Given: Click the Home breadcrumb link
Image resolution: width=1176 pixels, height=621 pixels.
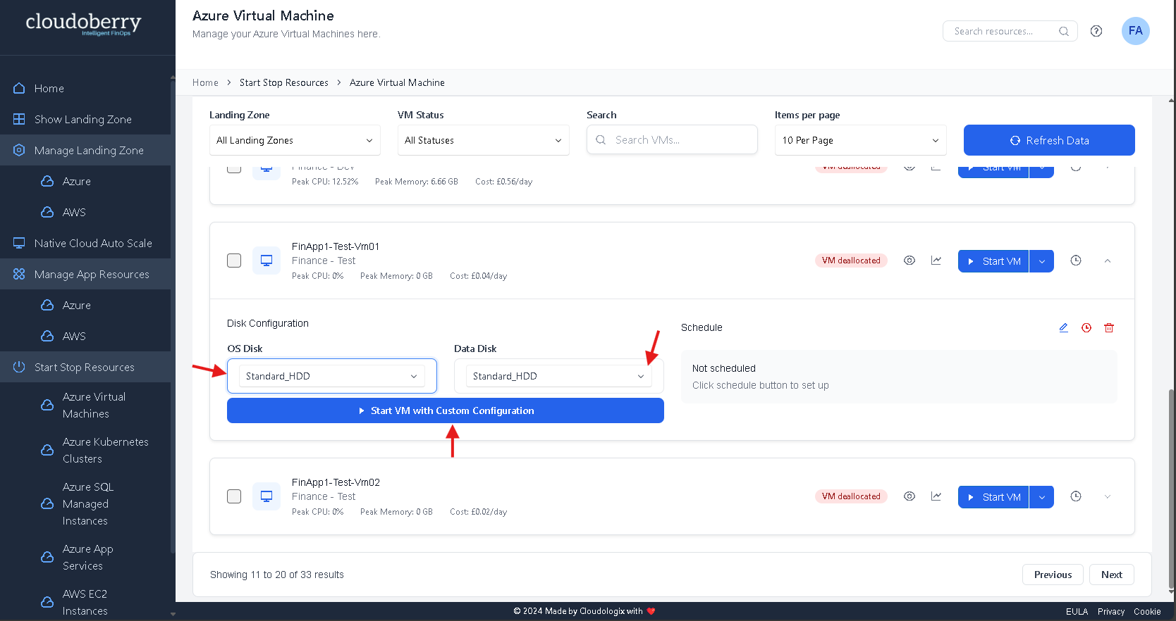Looking at the screenshot, I should pyautogui.click(x=205, y=82).
